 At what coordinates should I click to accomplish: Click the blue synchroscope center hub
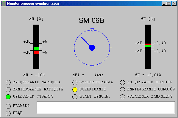(x=92, y=48)
